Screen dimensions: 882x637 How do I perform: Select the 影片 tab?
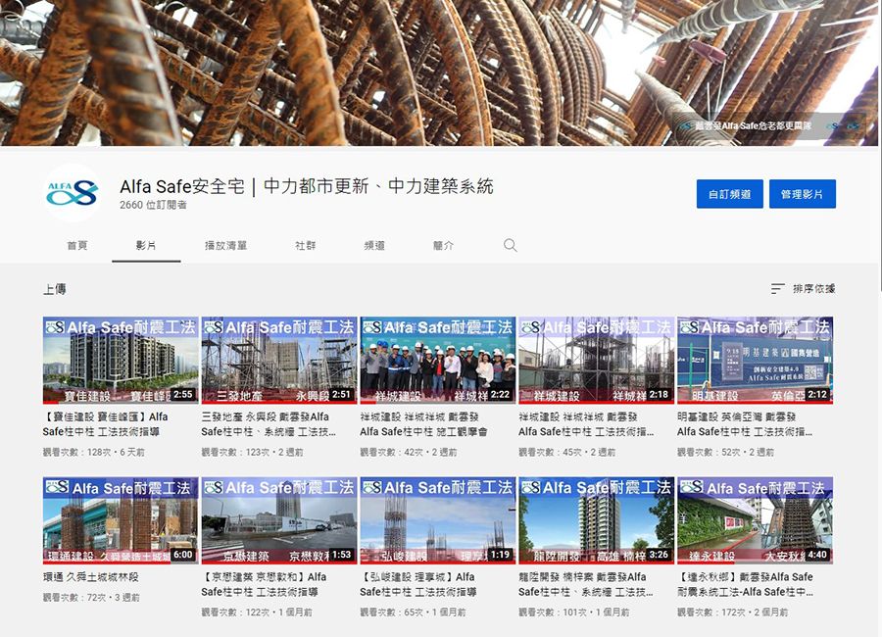pyautogui.click(x=146, y=246)
